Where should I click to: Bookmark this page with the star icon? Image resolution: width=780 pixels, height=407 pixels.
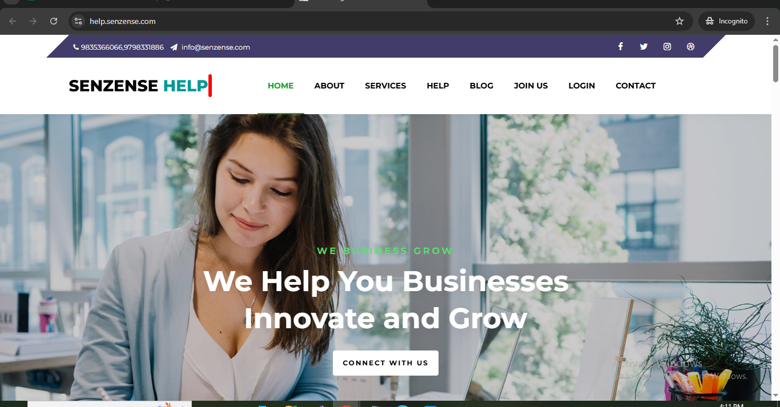680,21
